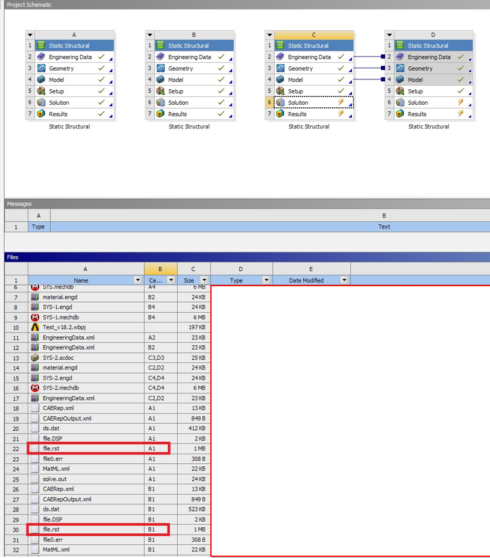Click Static Structural icon in system B header
The width and height of the screenshot is (490, 558).
(160, 46)
